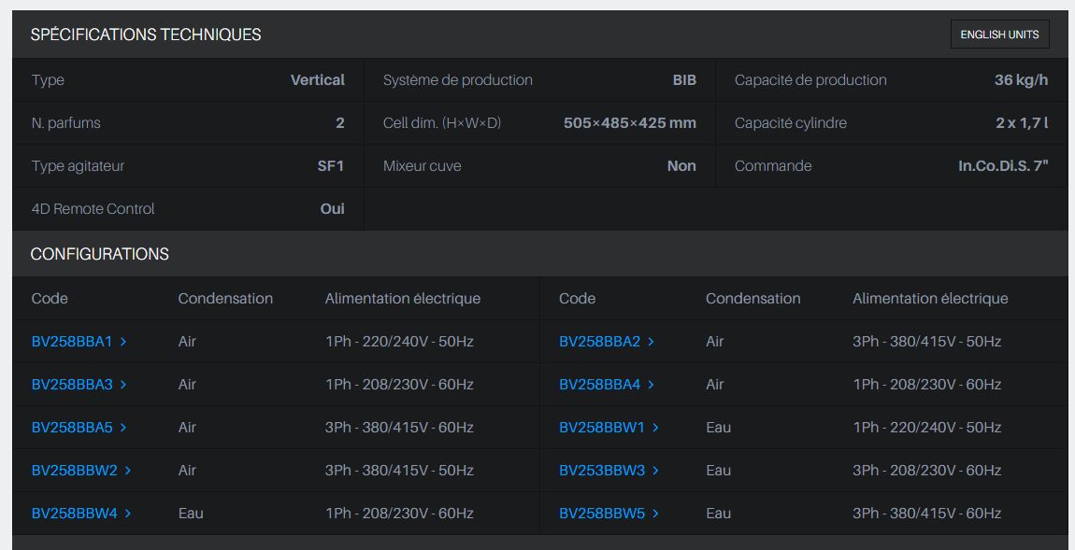Click the Configurations section header

(x=100, y=254)
